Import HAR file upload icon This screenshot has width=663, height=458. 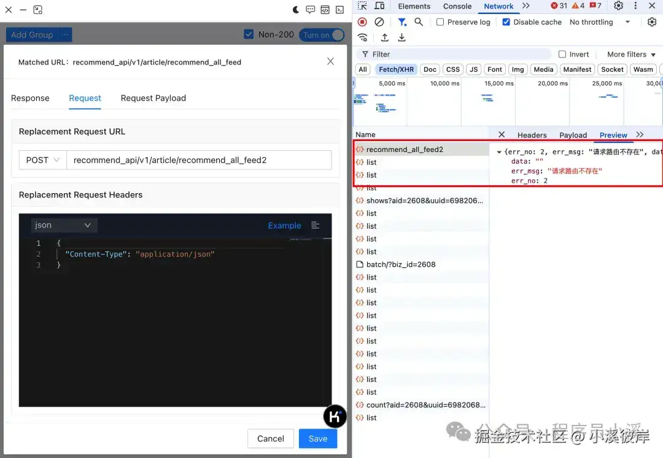(x=385, y=37)
